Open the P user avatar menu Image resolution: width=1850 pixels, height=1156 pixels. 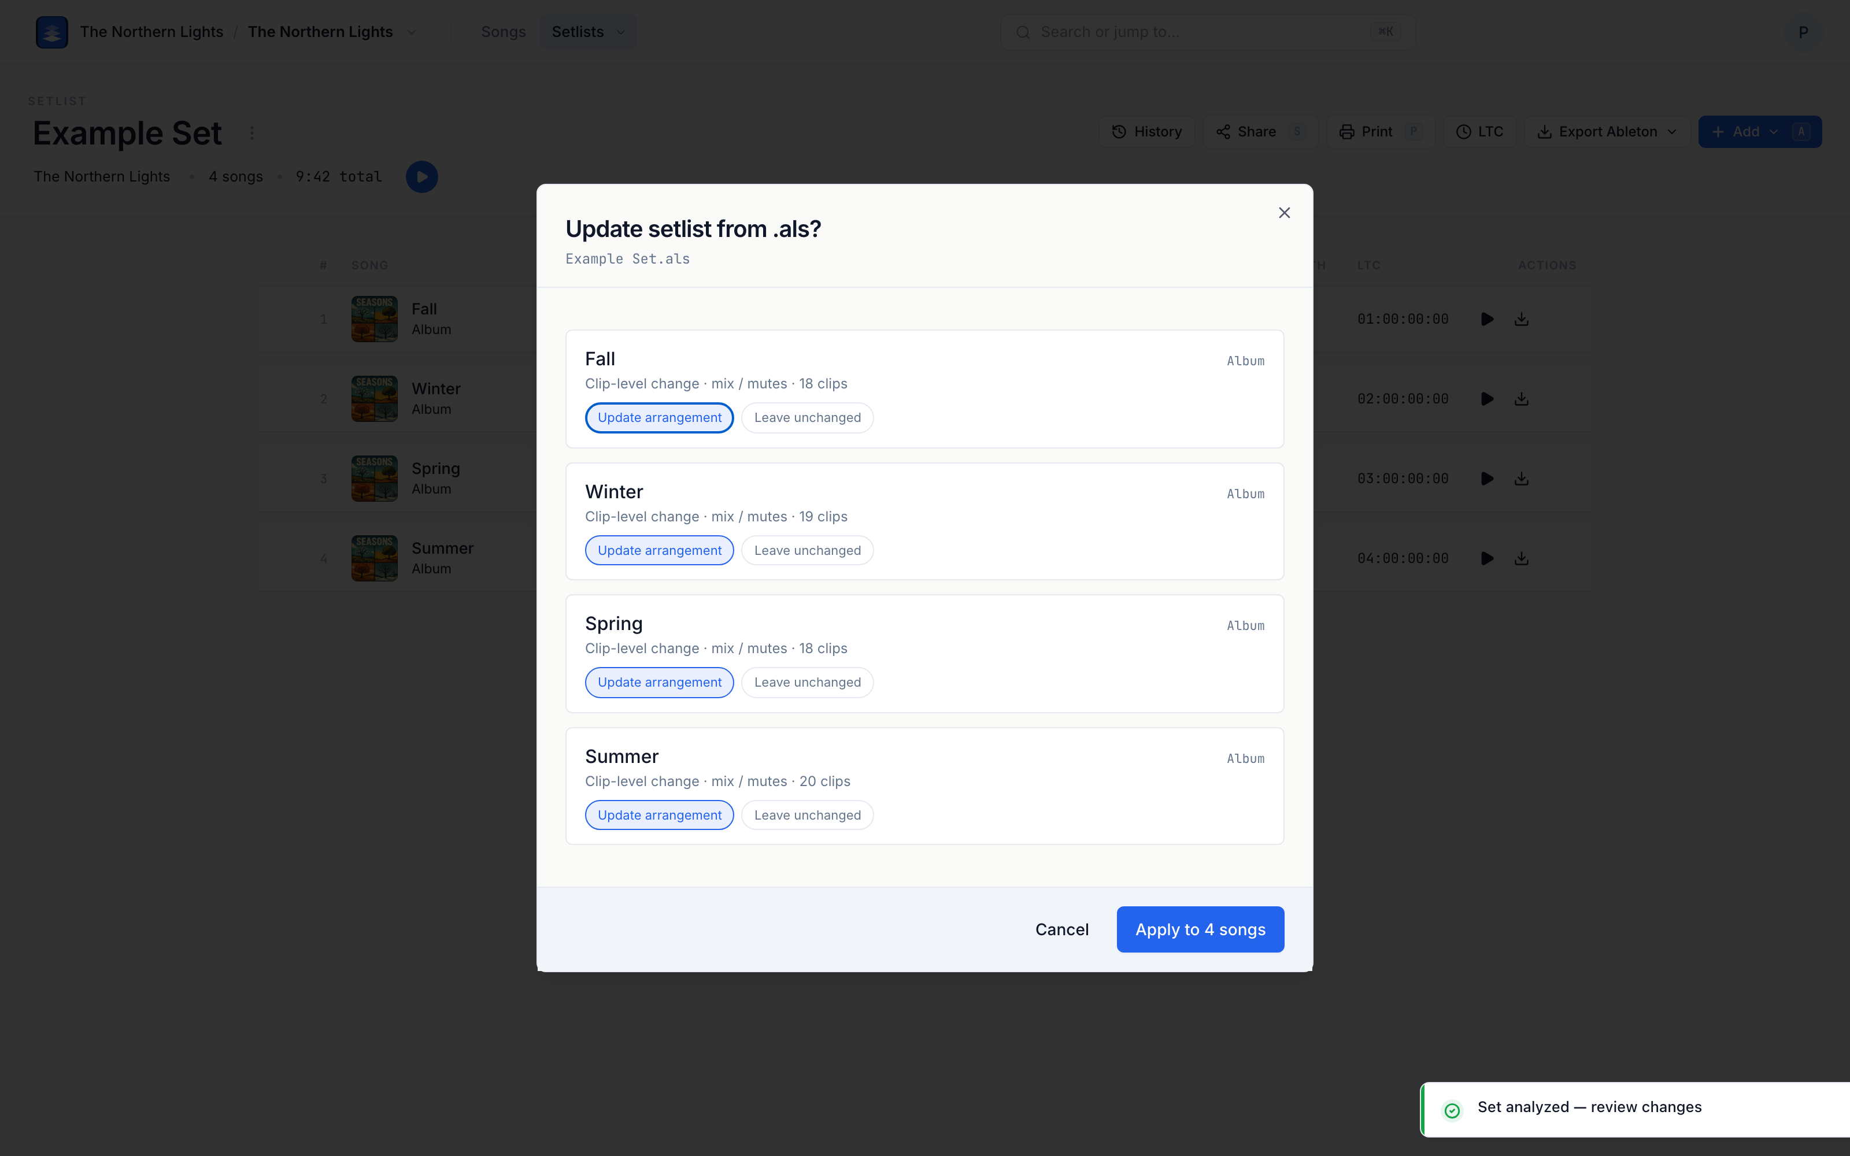coord(1803,32)
